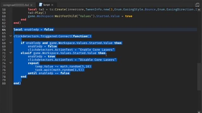202x113 pixels.
Task: Click on "clickdetector4.Triggered:Connect(function()" code
Action: [x=52, y=36]
